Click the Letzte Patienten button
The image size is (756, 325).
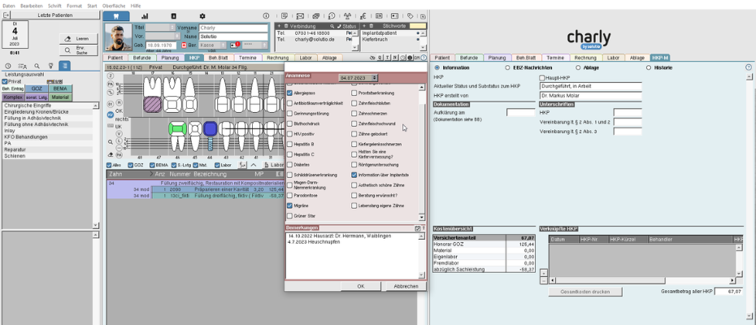pyautogui.click(x=55, y=15)
